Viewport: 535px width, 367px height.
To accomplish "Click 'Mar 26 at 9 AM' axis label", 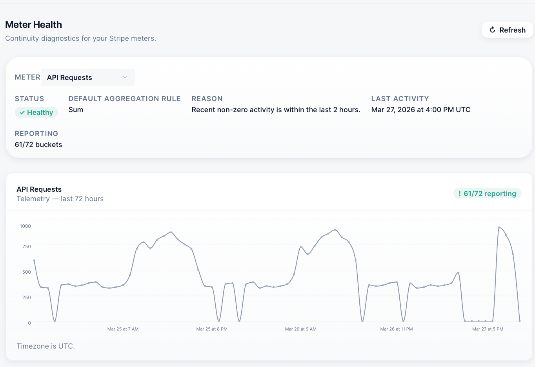I will coord(301,329).
